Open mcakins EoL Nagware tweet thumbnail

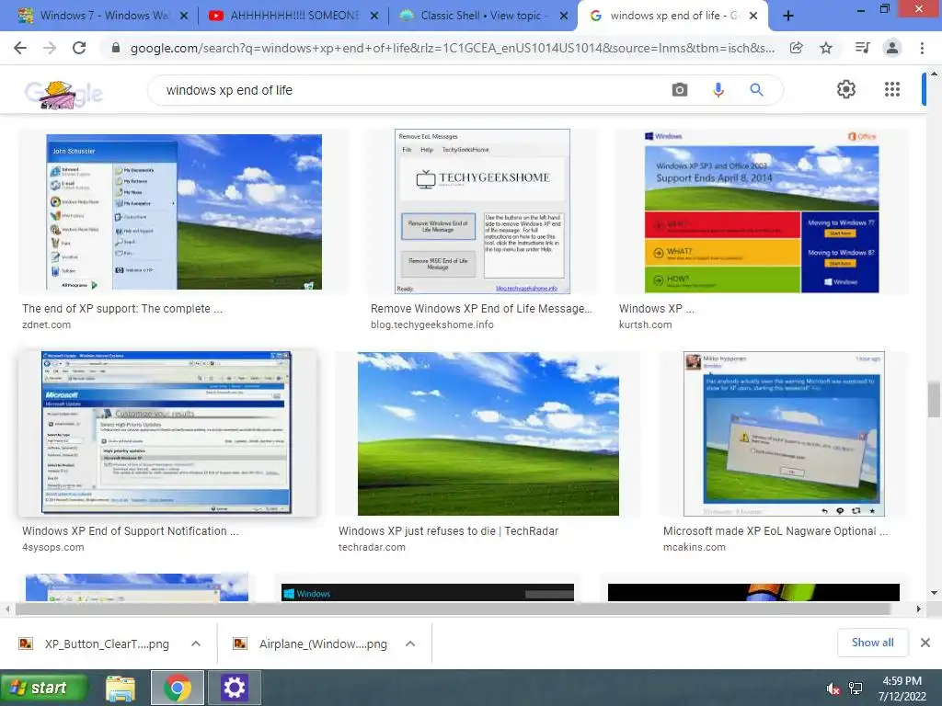[x=784, y=434]
